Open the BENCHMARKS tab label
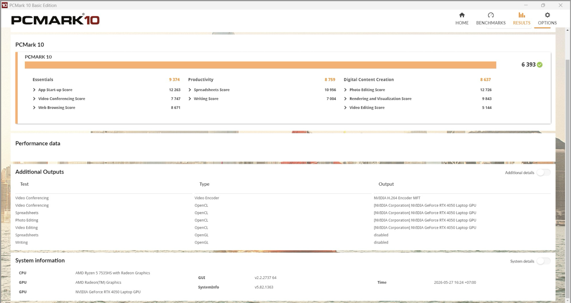 (491, 23)
